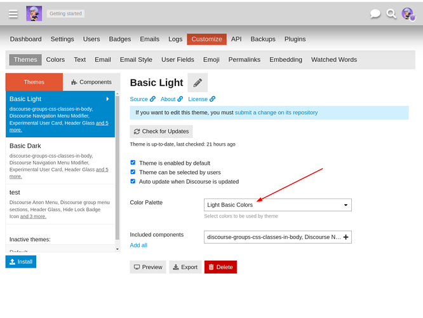Open Plugins admin tab
Image resolution: width=423 pixels, height=318 pixels.
pos(295,39)
